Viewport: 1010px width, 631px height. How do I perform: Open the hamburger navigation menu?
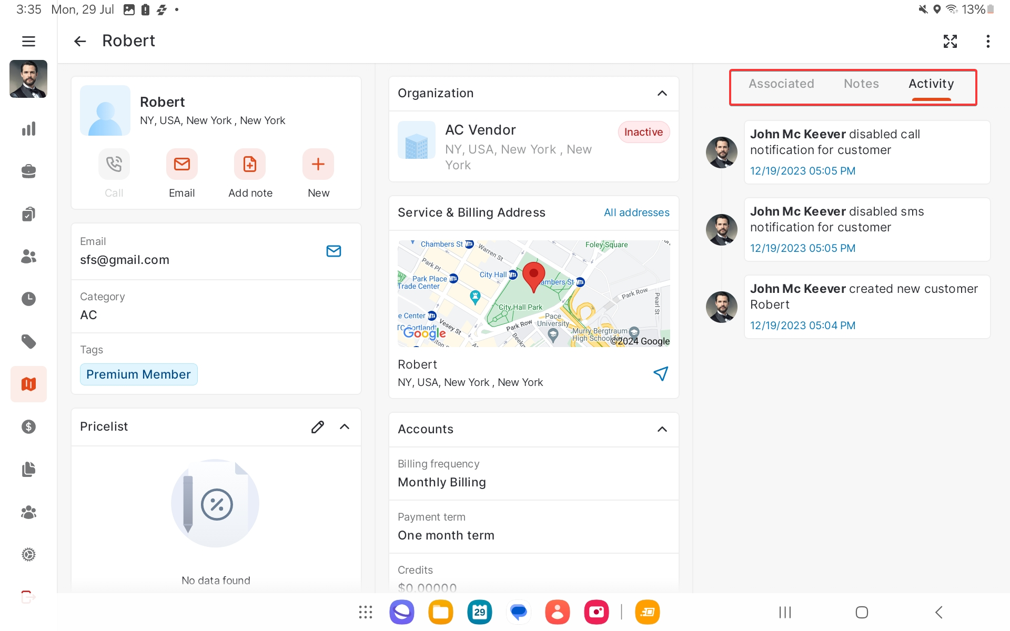pos(28,41)
